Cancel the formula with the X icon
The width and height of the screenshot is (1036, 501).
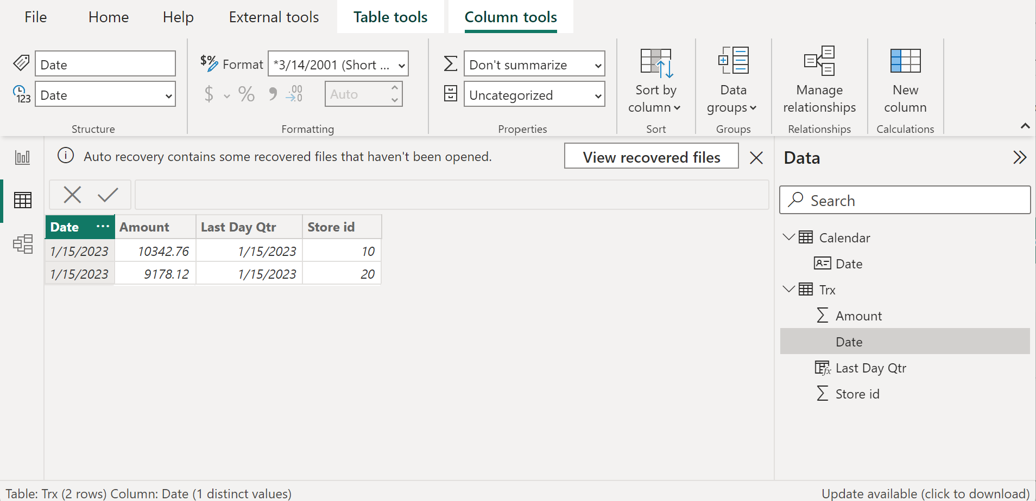tap(72, 195)
